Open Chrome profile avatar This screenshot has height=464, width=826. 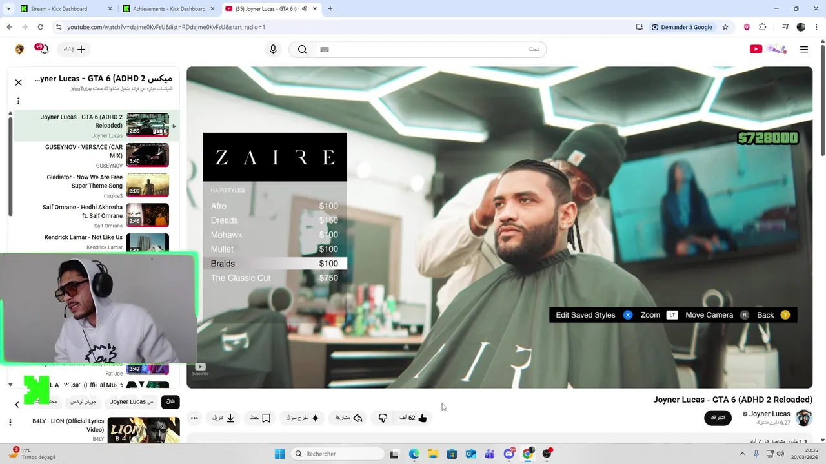(801, 27)
